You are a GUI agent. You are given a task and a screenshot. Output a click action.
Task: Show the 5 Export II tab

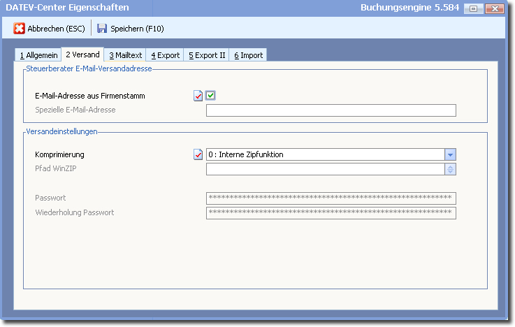click(x=207, y=55)
